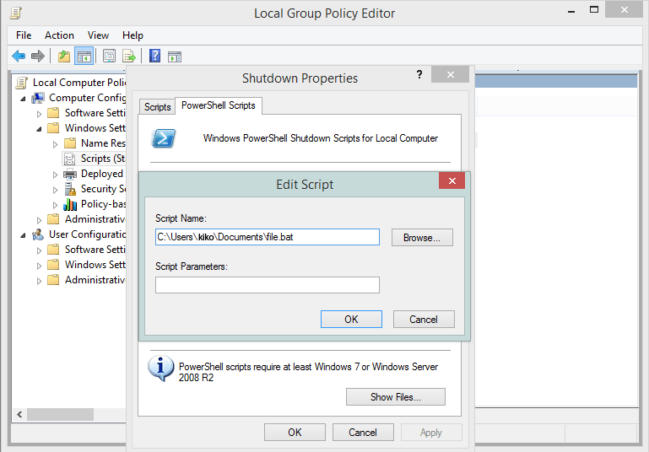Confirm Edit Script with OK
Screen dimensions: 649x452
click(351, 320)
